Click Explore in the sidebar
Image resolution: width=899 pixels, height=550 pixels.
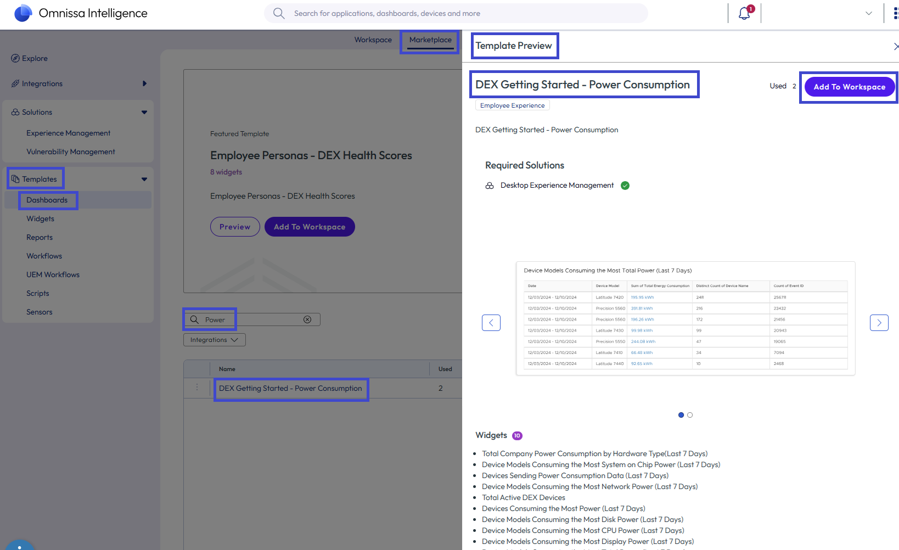(x=35, y=58)
